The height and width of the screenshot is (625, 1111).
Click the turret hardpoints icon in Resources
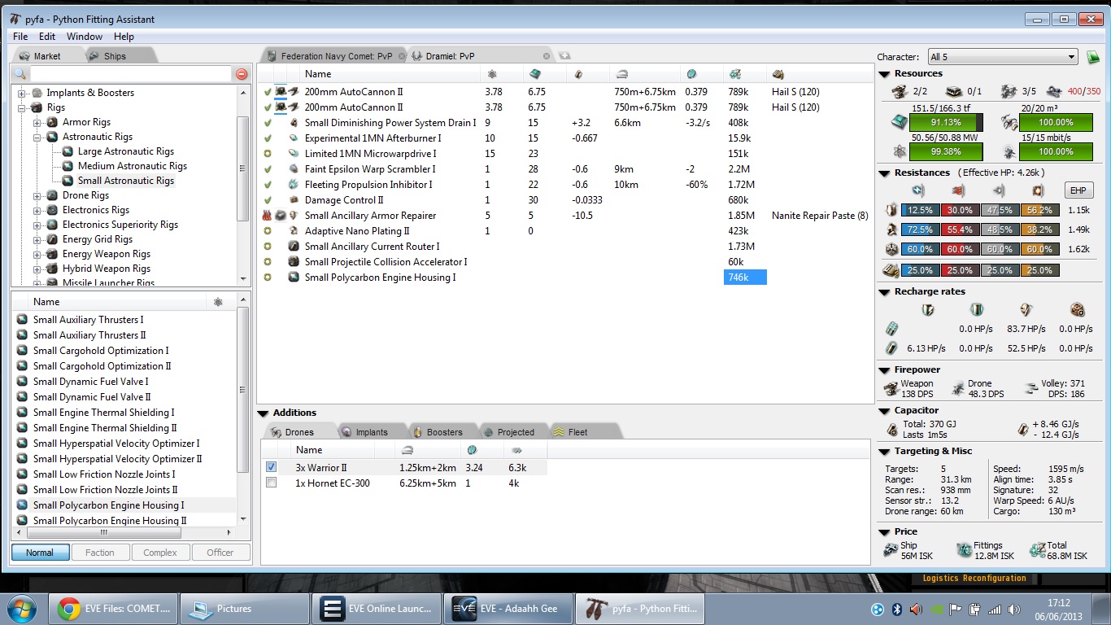tap(900, 92)
